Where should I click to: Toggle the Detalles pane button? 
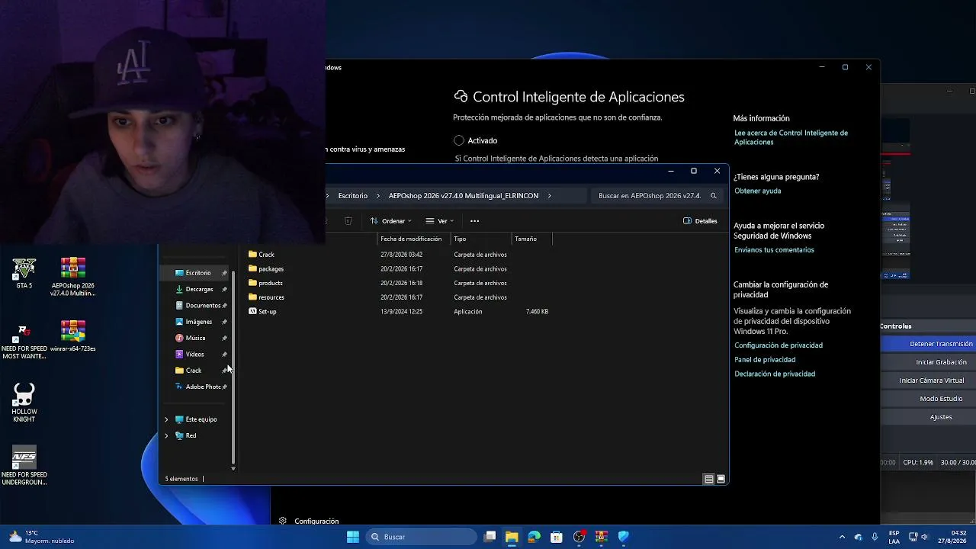(700, 221)
